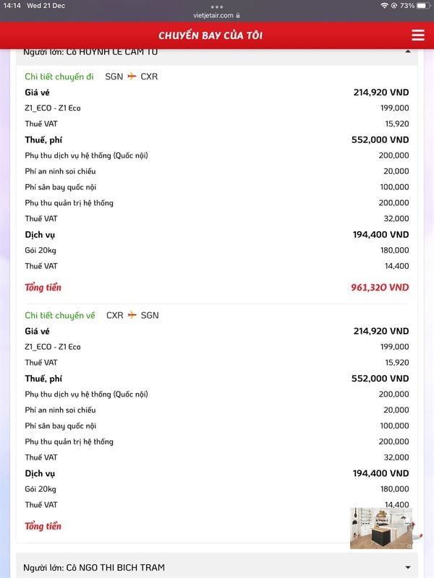Viewport: 434px width, 578px height.
Task: Tap the lock icon beside vietjetair.com
Action: (x=238, y=15)
